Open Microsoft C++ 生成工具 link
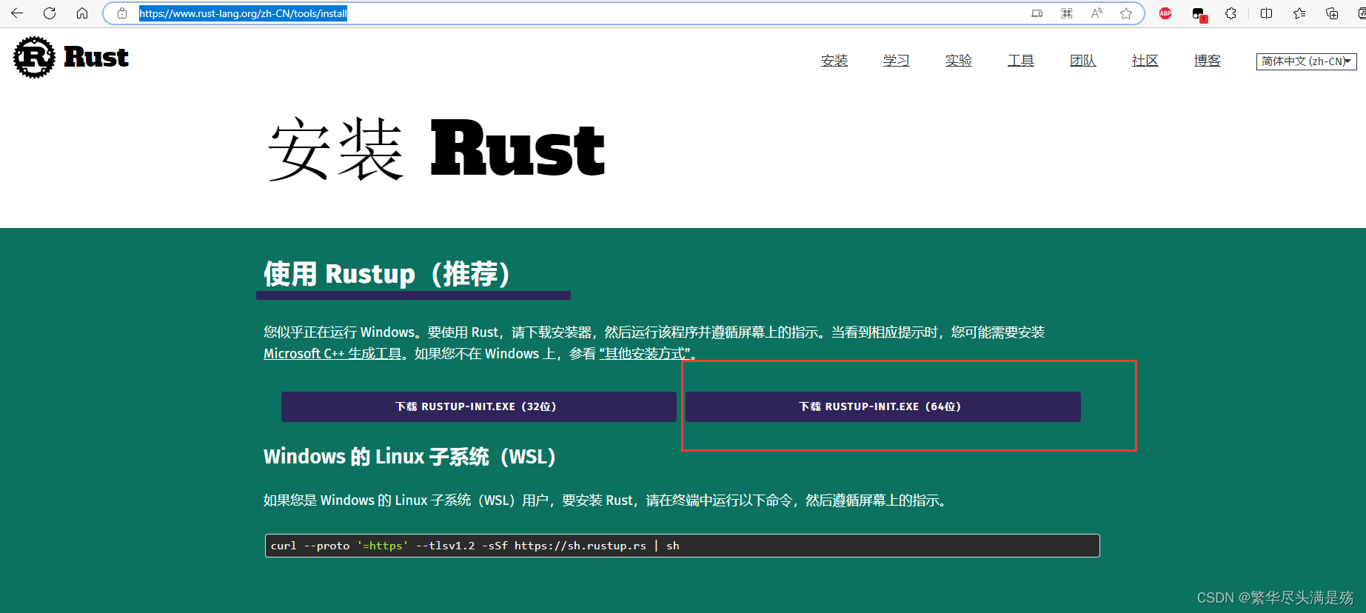 click(332, 354)
